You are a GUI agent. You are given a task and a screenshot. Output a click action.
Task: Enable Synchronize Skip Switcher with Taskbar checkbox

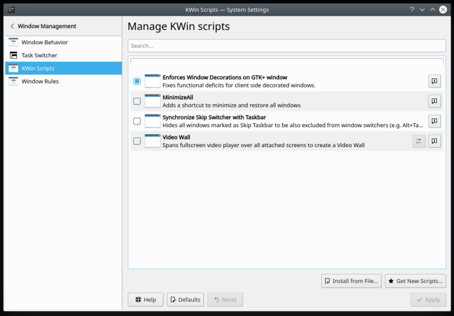coord(137,121)
